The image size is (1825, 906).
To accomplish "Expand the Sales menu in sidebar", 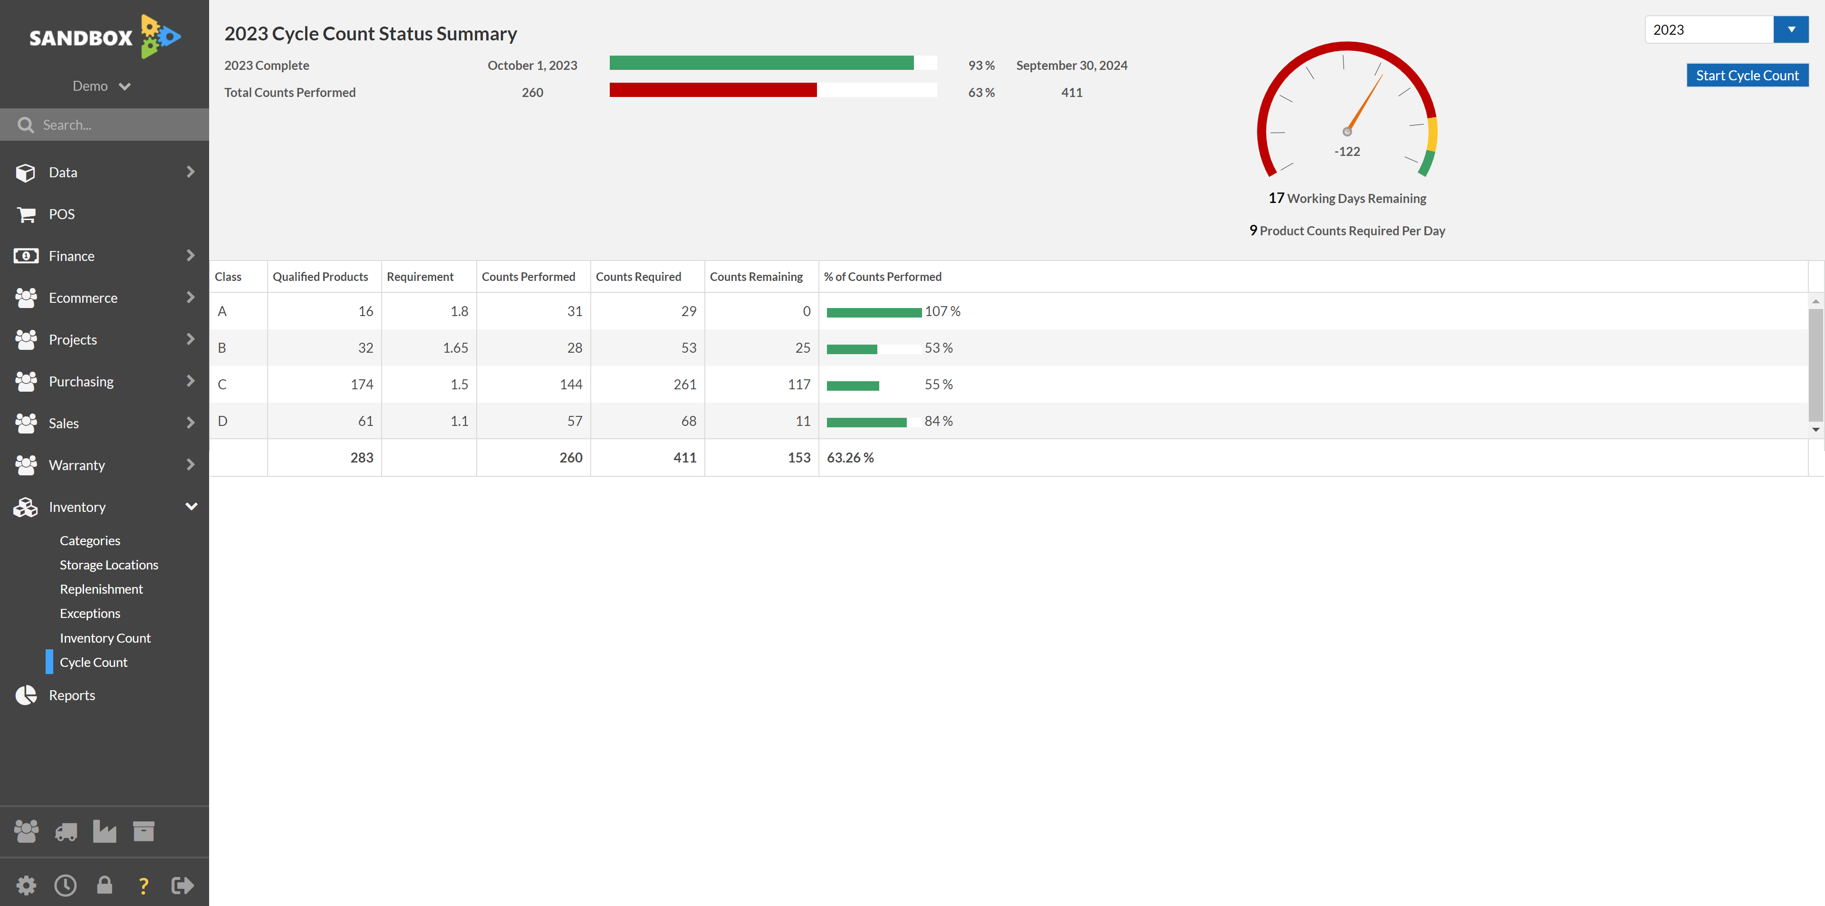I will (105, 423).
